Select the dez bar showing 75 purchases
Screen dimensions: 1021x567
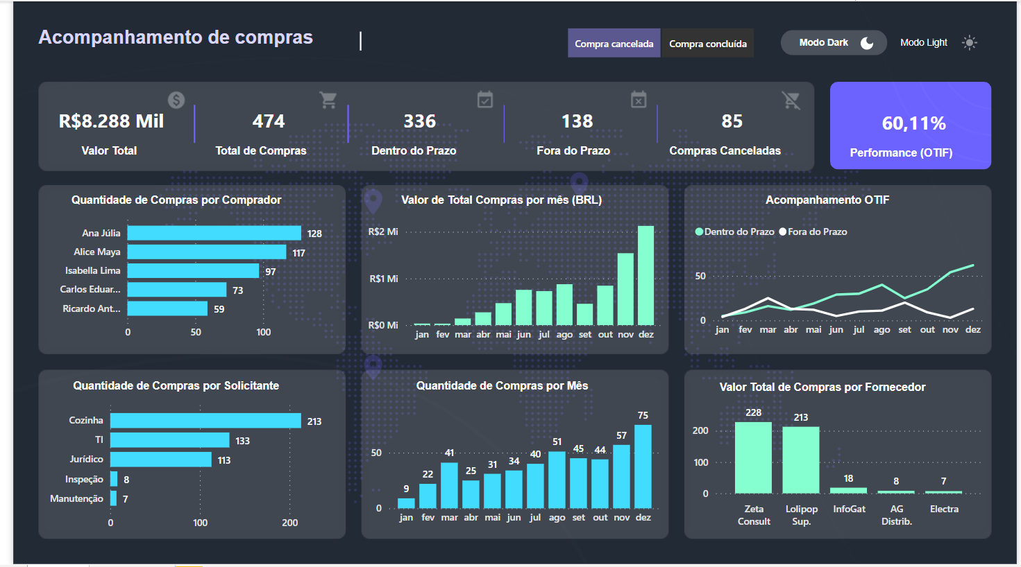pos(643,466)
